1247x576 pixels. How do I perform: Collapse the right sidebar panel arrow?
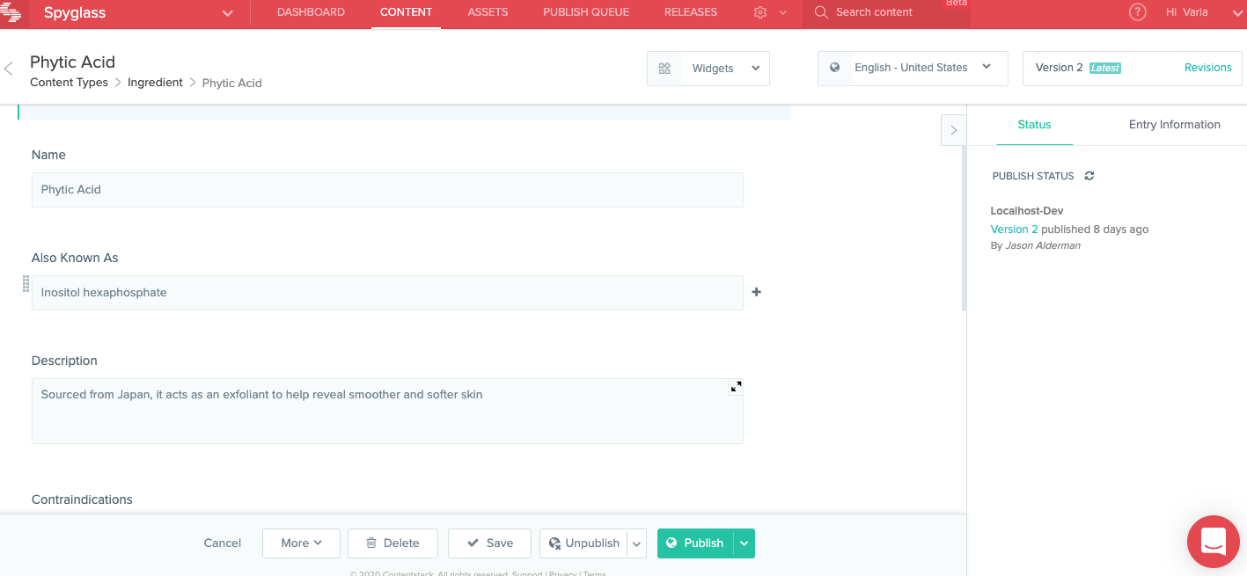tap(953, 130)
